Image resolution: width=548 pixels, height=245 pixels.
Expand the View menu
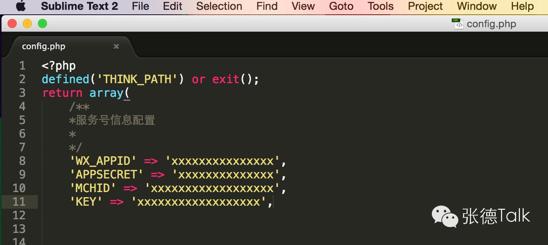click(x=303, y=6)
